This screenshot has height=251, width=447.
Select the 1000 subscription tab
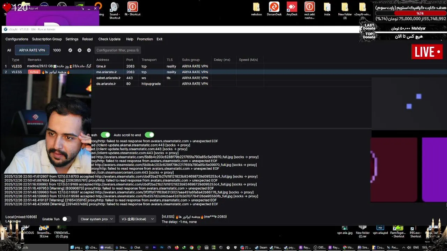coord(57,50)
